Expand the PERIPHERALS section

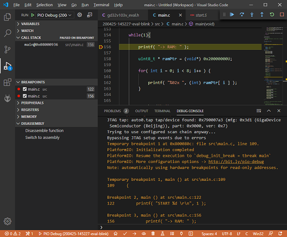57,103
